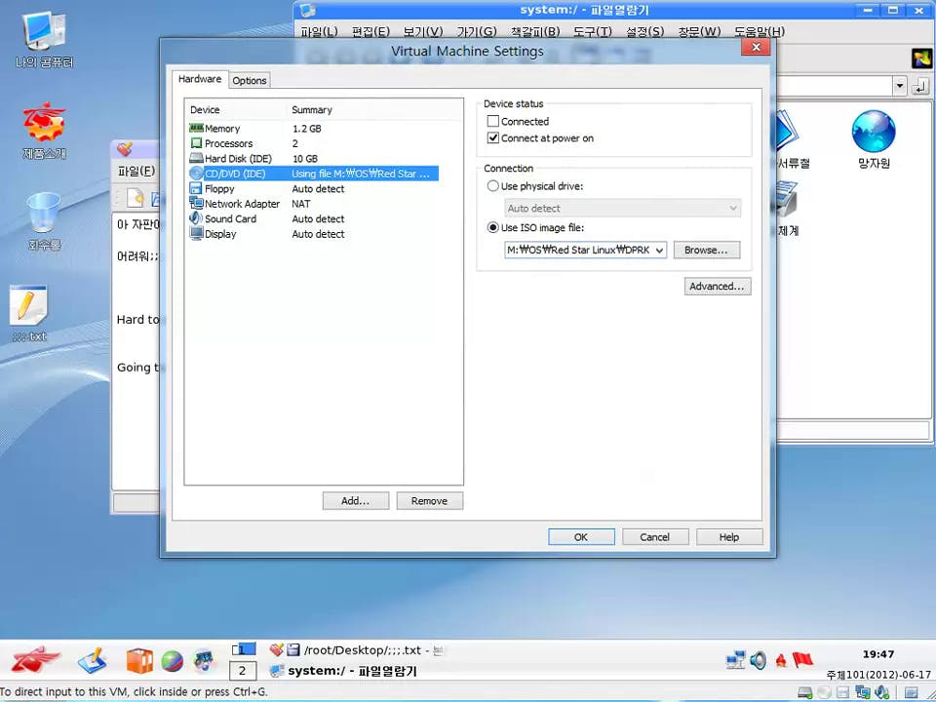This screenshot has height=702, width=936.
Task: Click the Browse... button
Action: (x=706, y=251)
